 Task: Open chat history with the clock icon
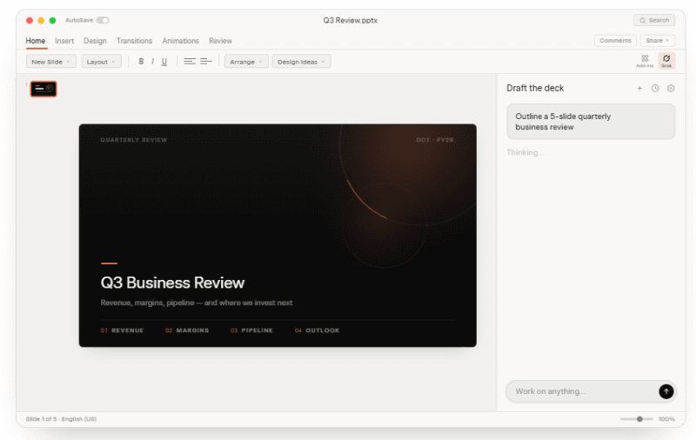click(655, 89)
